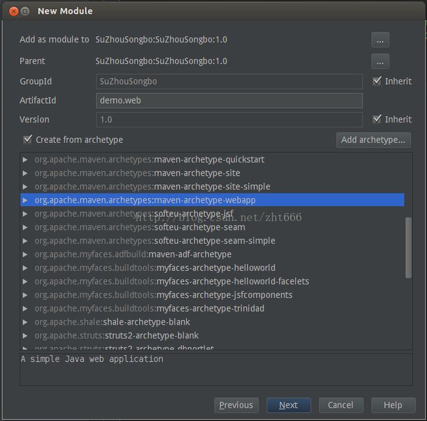Screen dimensions: 427x421
Task: Toggle Inherit checkbox for GroupId
Action: [377, 81]
